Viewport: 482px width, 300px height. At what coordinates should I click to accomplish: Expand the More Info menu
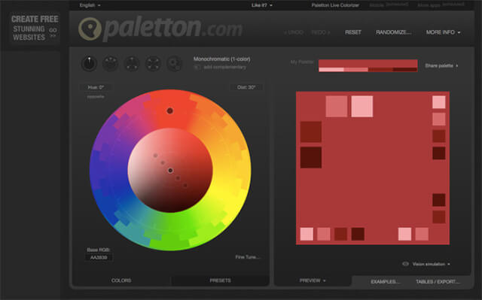[x=443, y=32]
